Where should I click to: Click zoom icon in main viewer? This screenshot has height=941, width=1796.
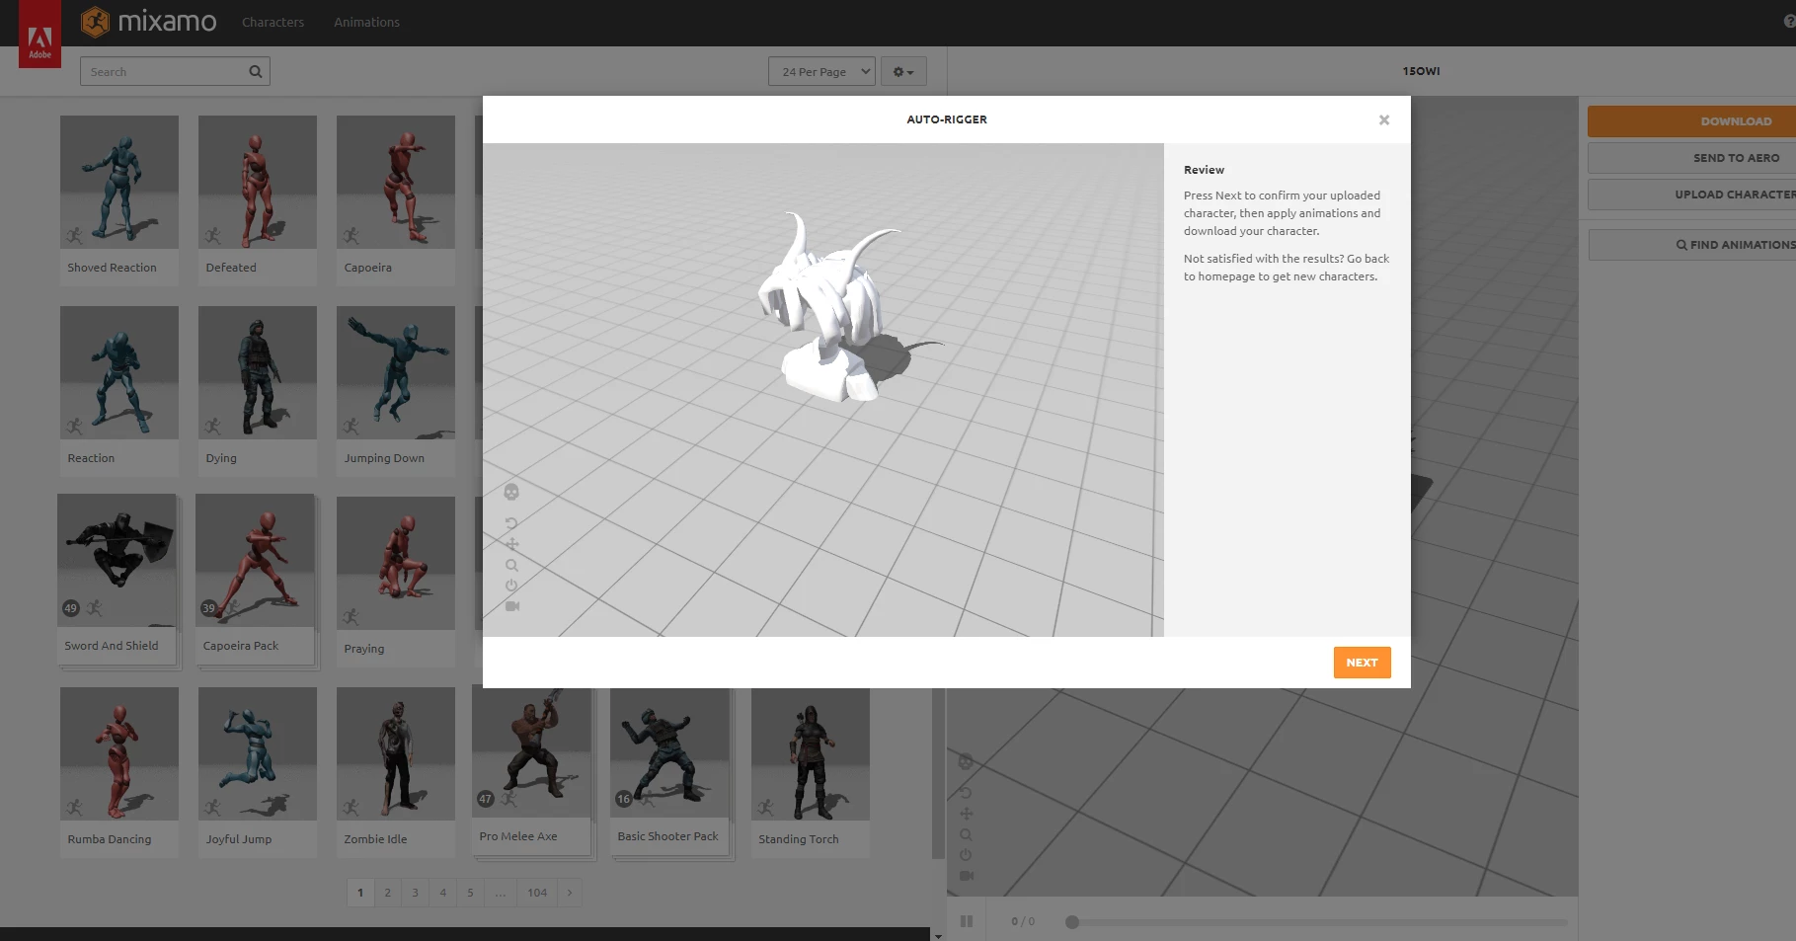966,834
